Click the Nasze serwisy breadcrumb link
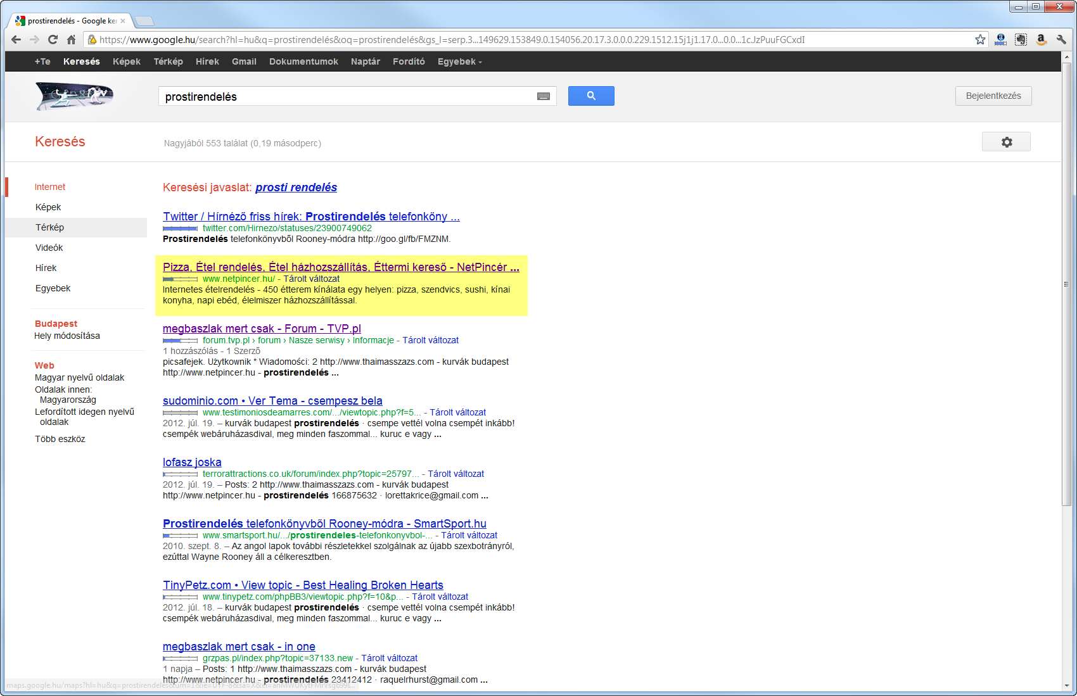This screenshot has width=1077, height=696. pos(317,340)
